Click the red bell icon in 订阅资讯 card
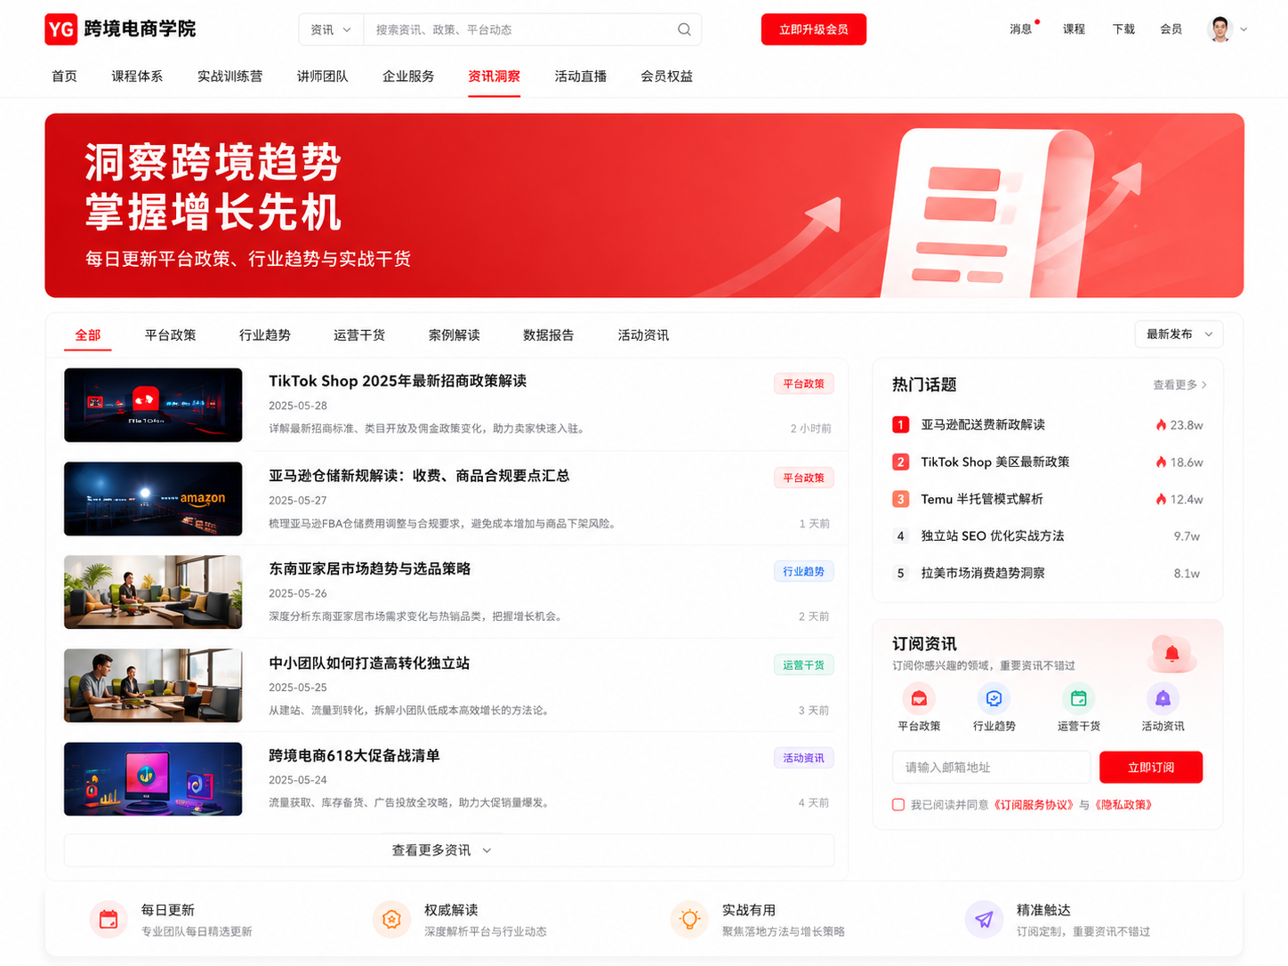The width and height of the screenshot is (1288, 966). tap(1172, 654)
